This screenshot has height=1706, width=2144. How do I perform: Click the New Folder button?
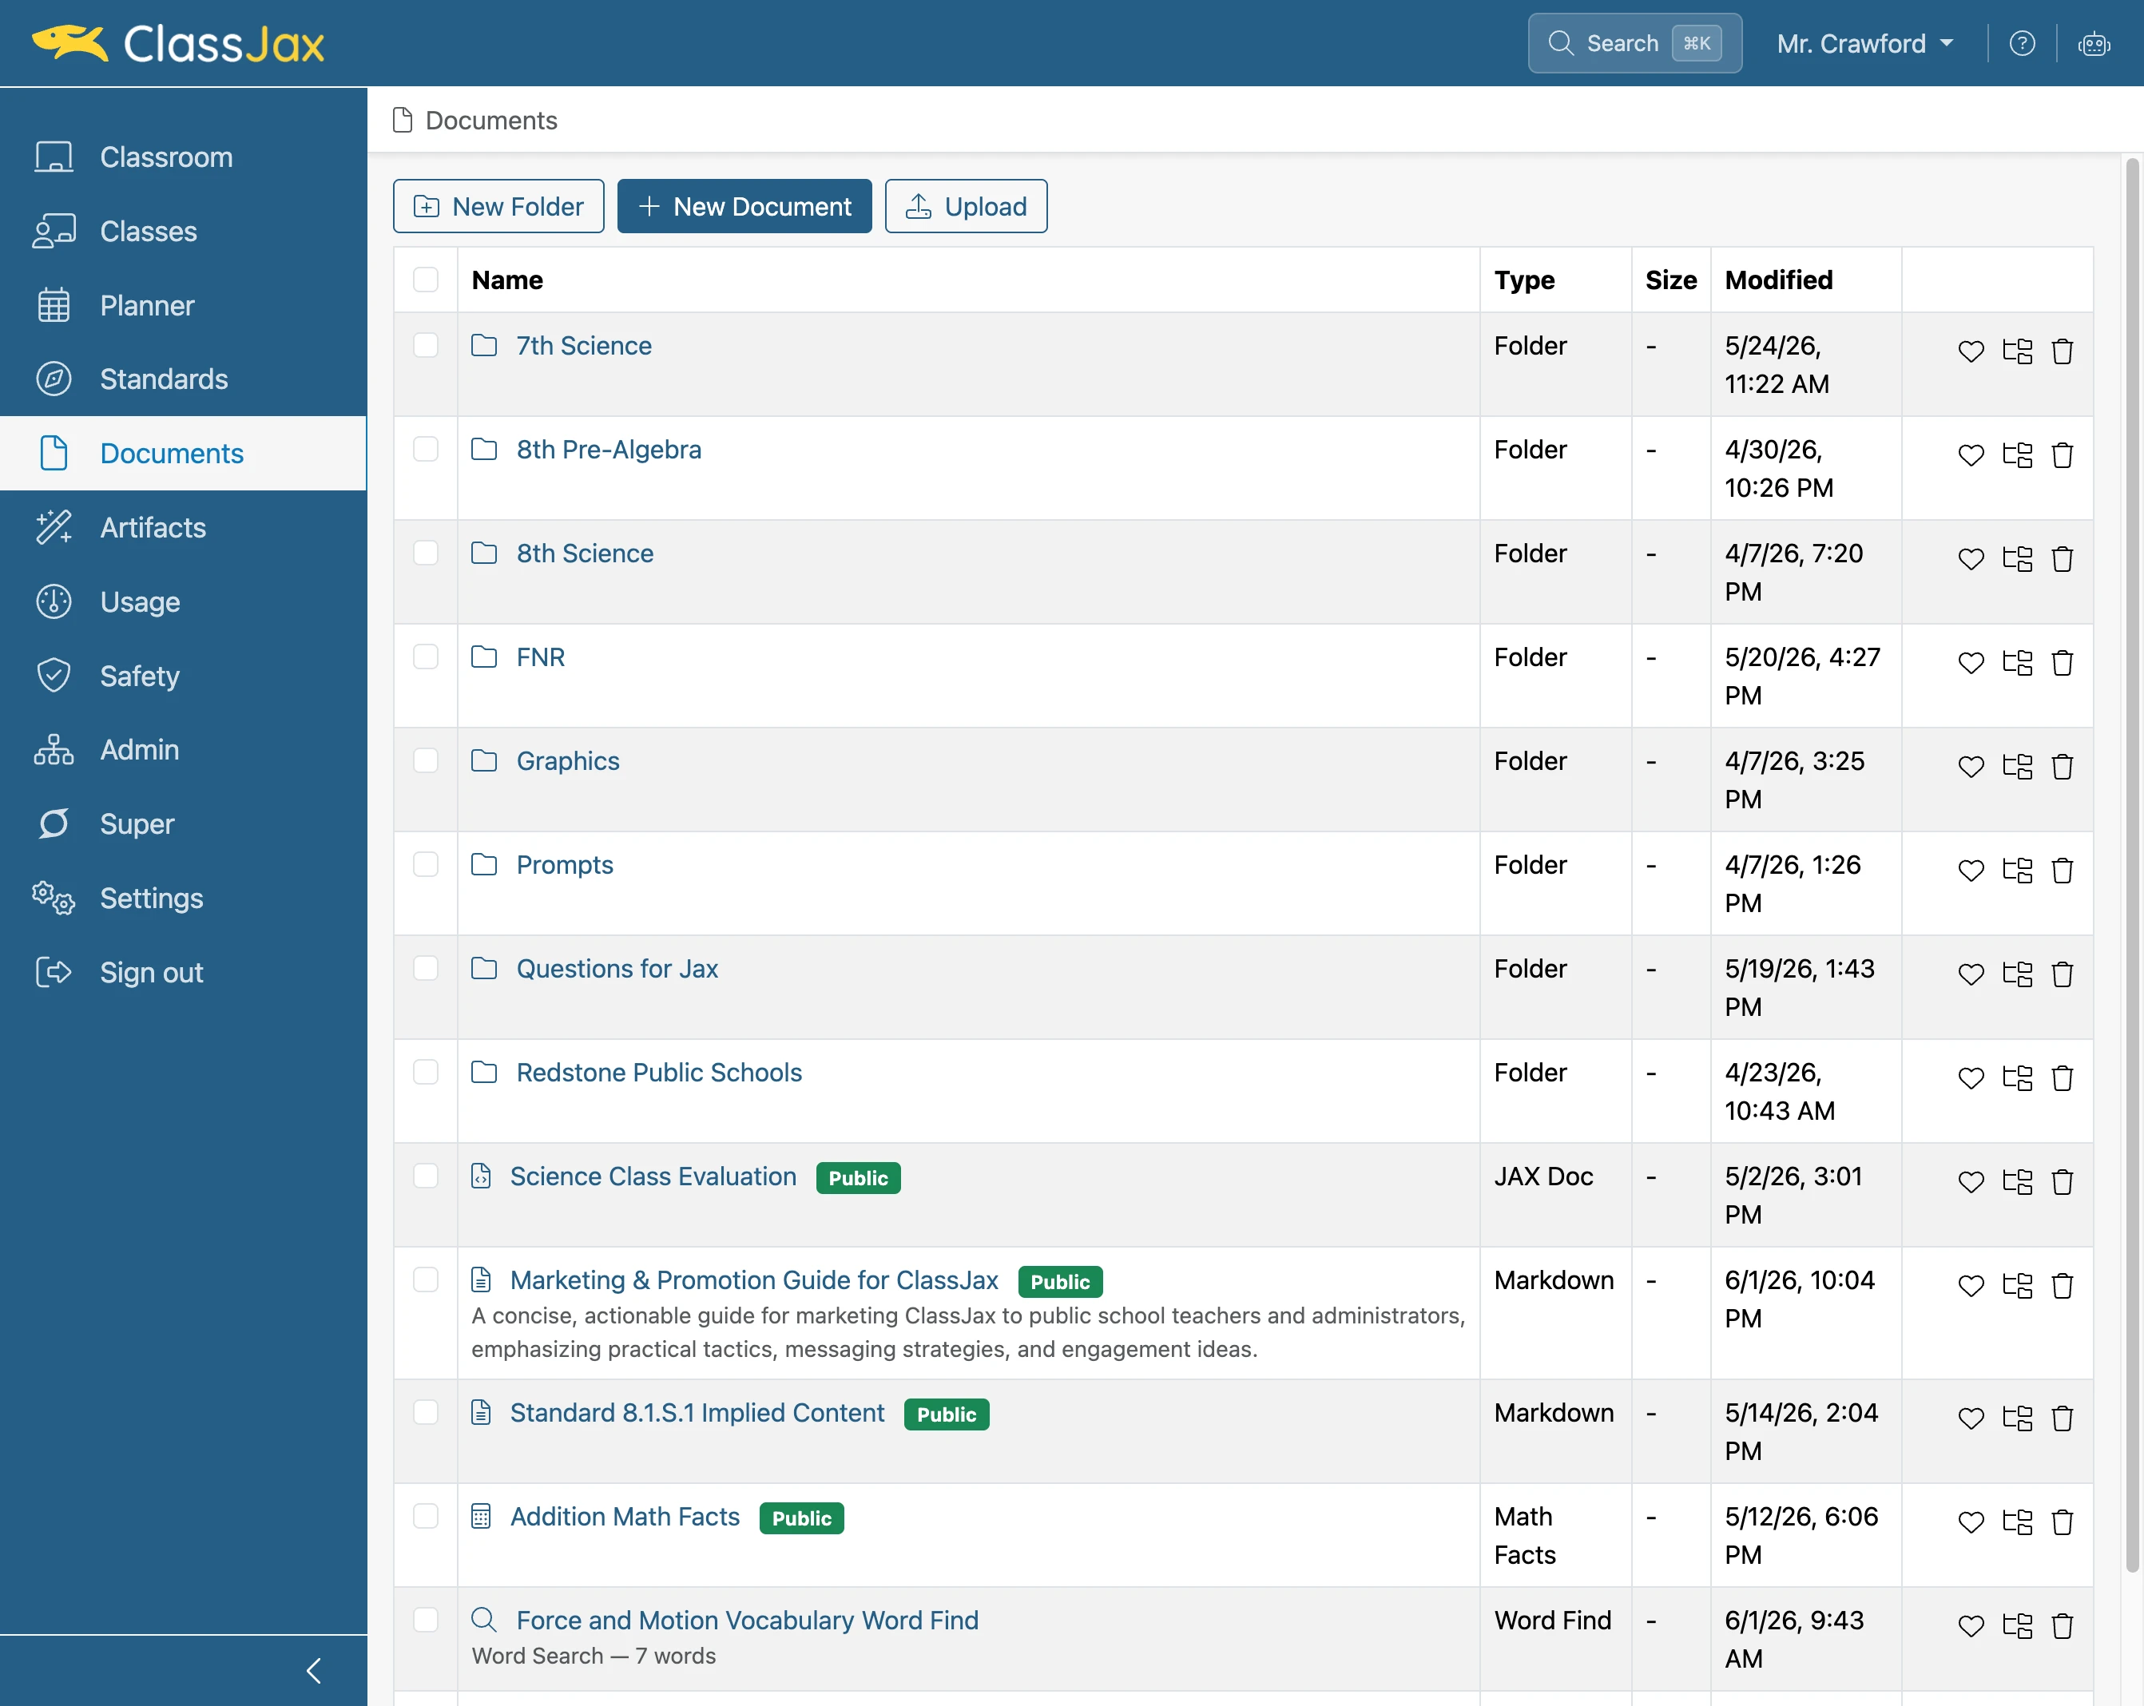pyautogui.click(x=498, y=206)
